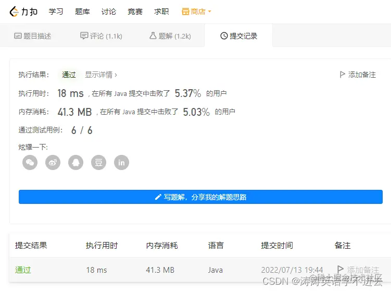The height and width of the screenshot is (291, 391).
Task: Click the 提交时间 column header
Action: pyautogui.click(x=277, y=245)
